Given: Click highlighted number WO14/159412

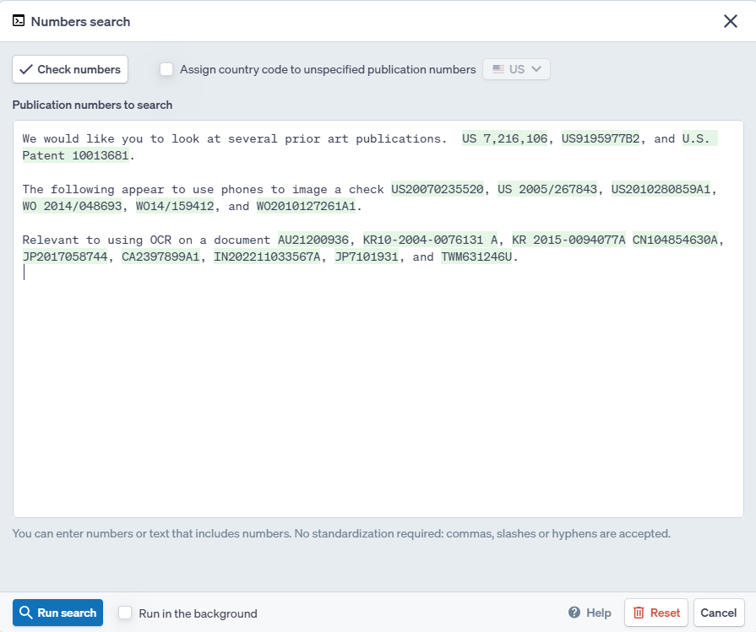Looking at the screenshot, I should coord(175,206).
